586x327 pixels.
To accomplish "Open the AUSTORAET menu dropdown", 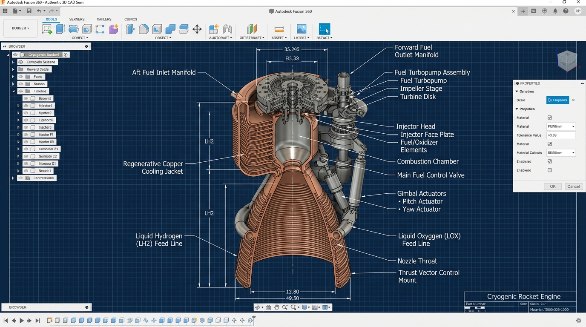I will click(x=221, y=38).
